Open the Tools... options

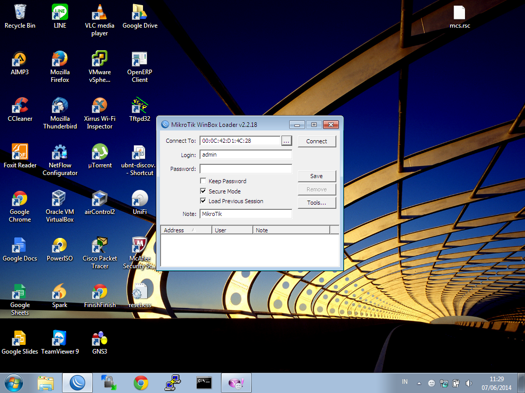click(x=317, y=202)
